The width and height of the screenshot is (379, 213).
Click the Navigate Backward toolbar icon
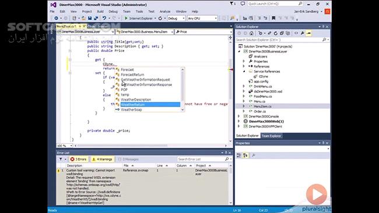coord(56,19)
